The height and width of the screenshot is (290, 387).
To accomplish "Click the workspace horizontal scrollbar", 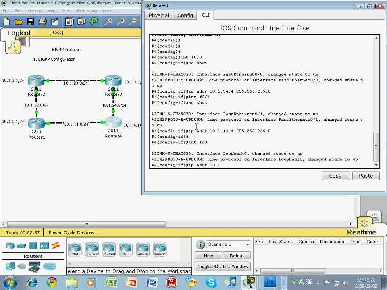I will [86, 224].
